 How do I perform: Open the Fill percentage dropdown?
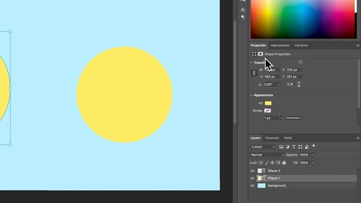click(312, 163)
